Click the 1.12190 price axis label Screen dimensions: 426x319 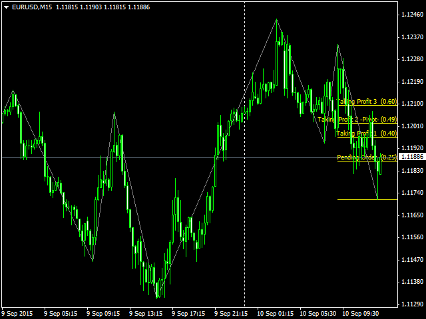tap(413, 81)
